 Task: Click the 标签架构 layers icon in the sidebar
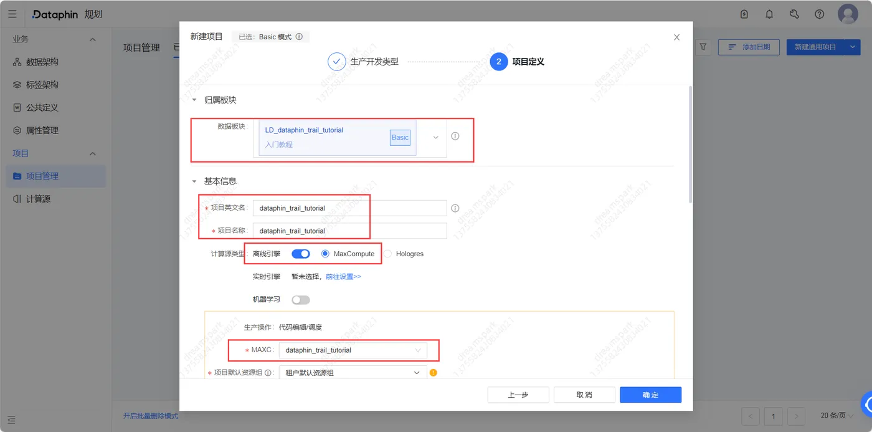coord(17,85)
